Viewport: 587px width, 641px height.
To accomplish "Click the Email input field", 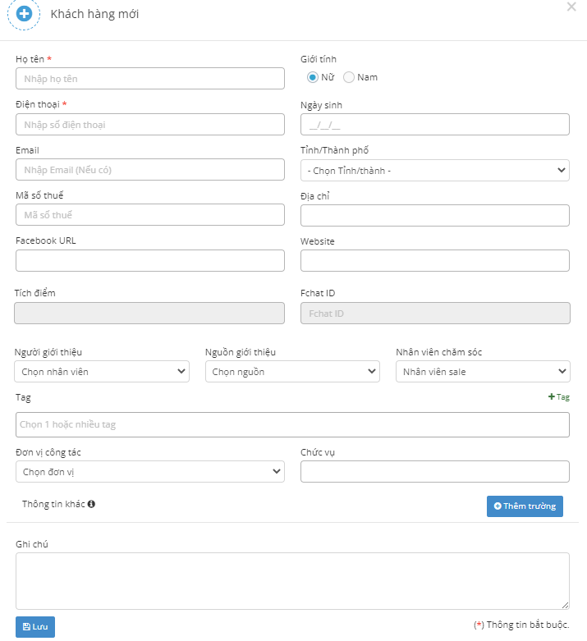I will coord(149,170).
